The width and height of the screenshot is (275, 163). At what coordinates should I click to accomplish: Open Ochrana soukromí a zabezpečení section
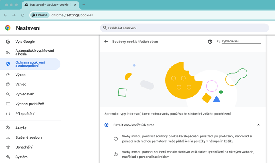[30, 64]
